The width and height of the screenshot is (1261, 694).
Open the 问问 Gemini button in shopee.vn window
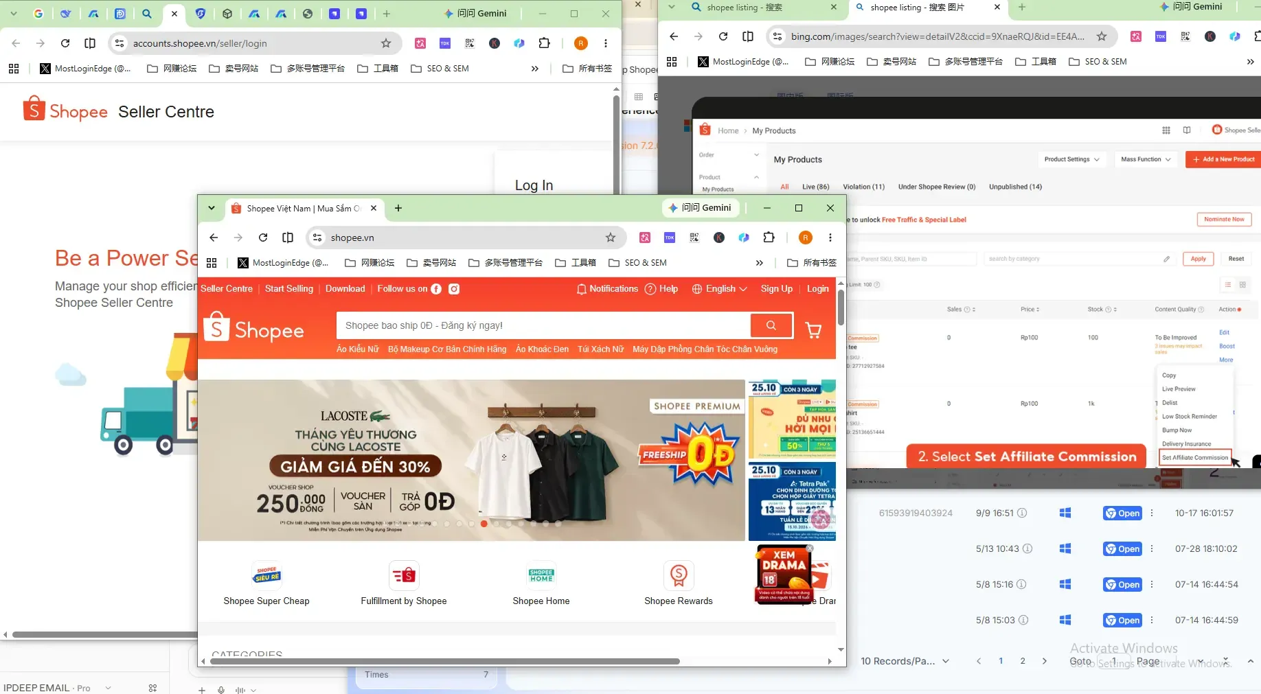pos(700,208)
